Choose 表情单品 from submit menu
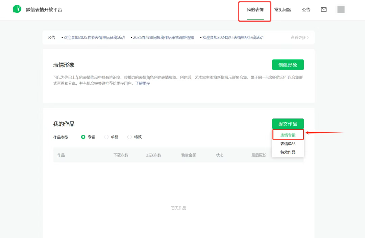 click(288, 144)
